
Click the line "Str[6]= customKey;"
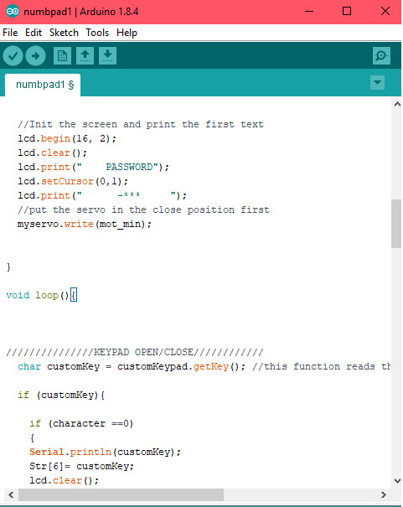pyautogui.click(x=81, y=466)
